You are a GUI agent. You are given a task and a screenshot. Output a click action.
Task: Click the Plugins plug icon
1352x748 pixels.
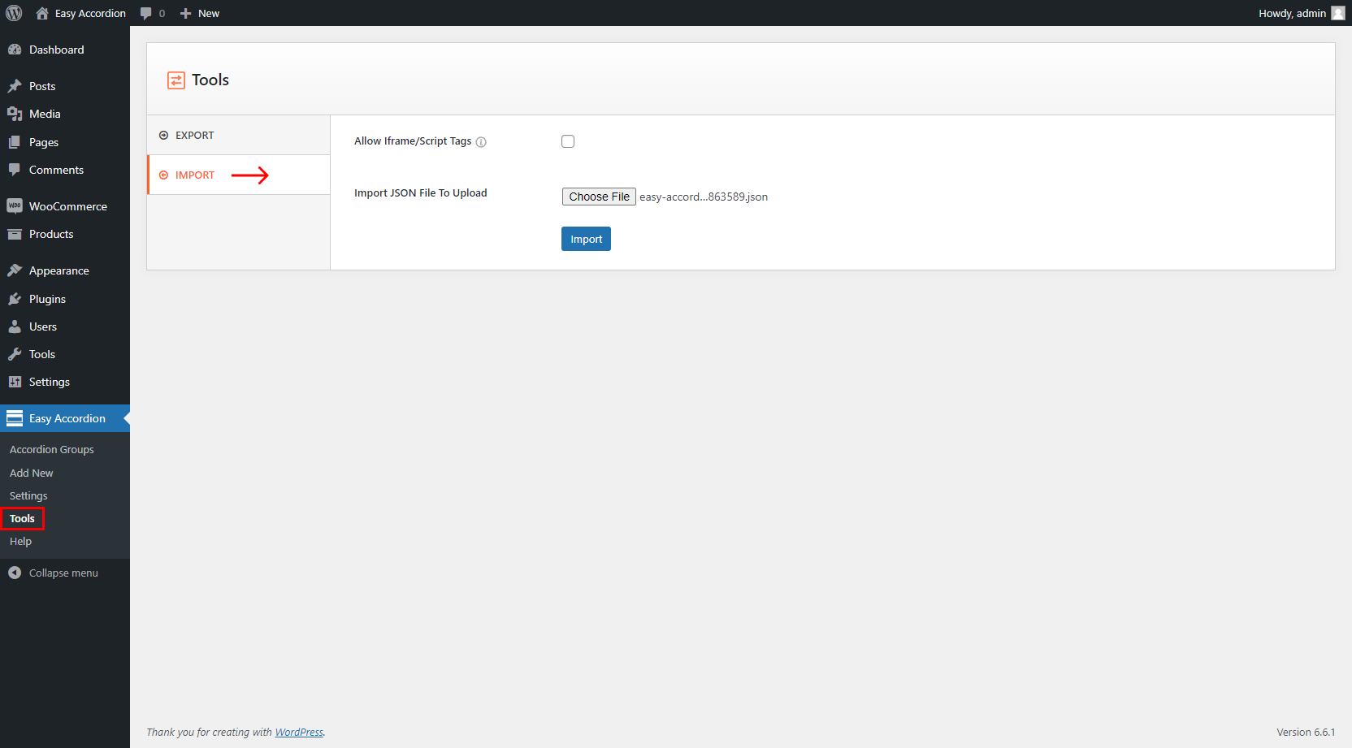(x=16, y=298)
